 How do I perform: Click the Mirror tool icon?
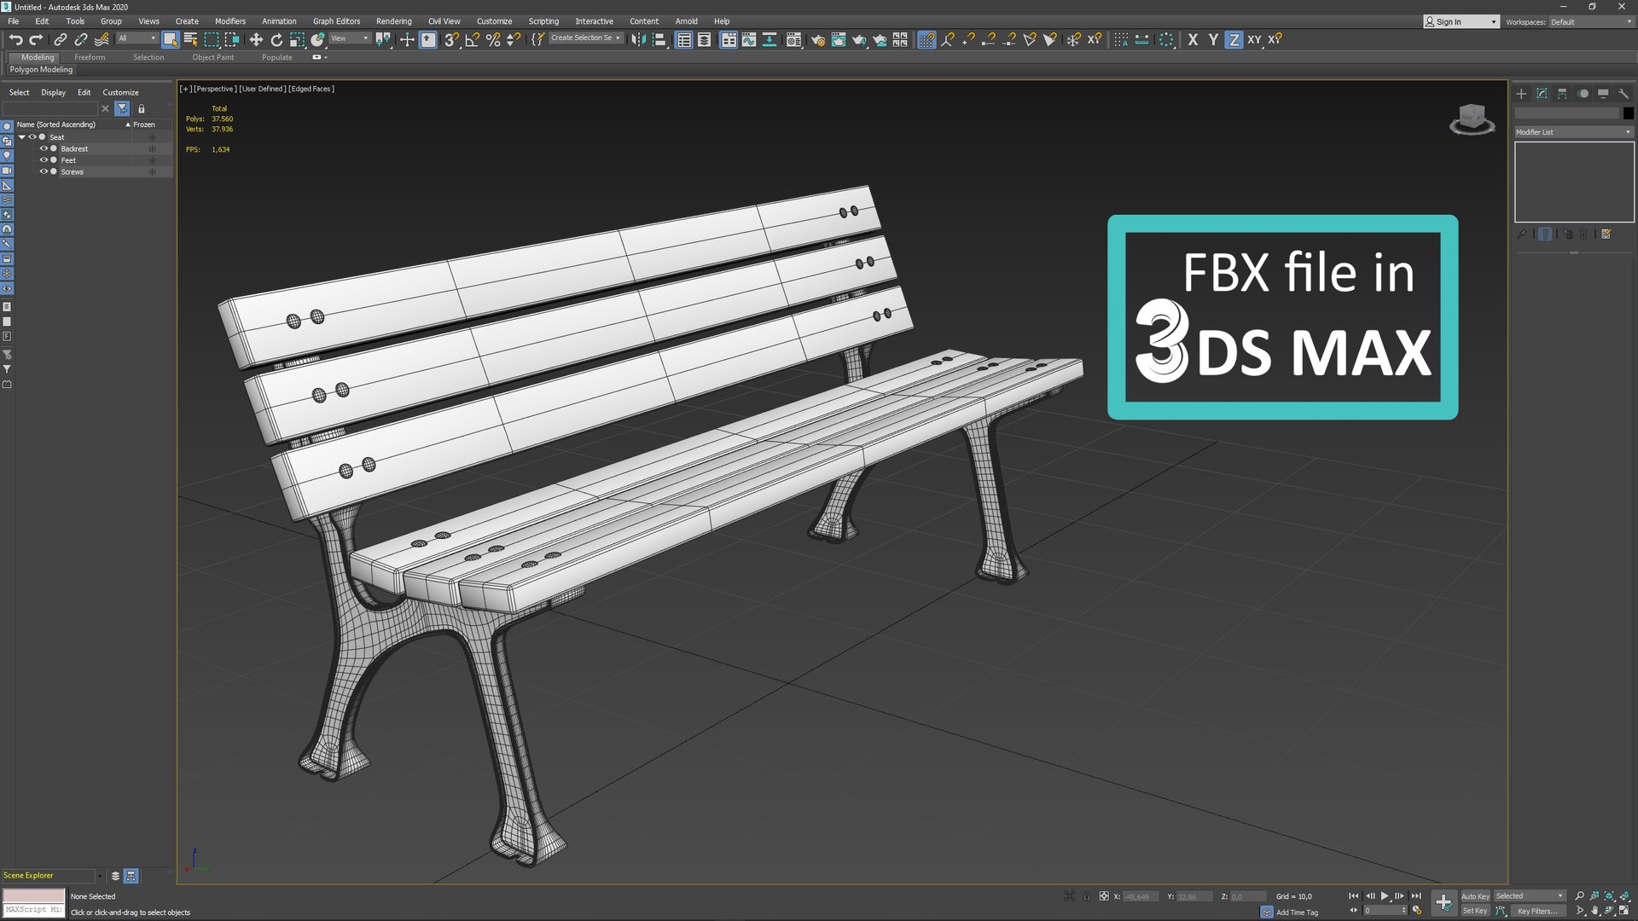click(638, 39)
